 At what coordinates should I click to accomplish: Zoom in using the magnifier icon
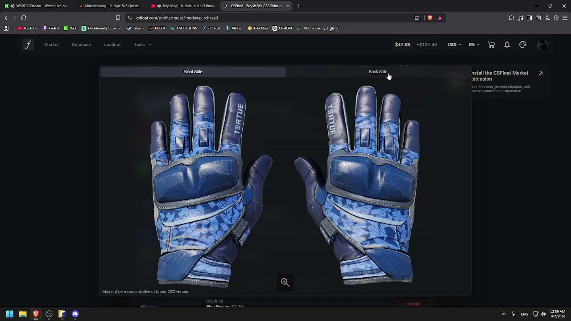coord(285,282)
